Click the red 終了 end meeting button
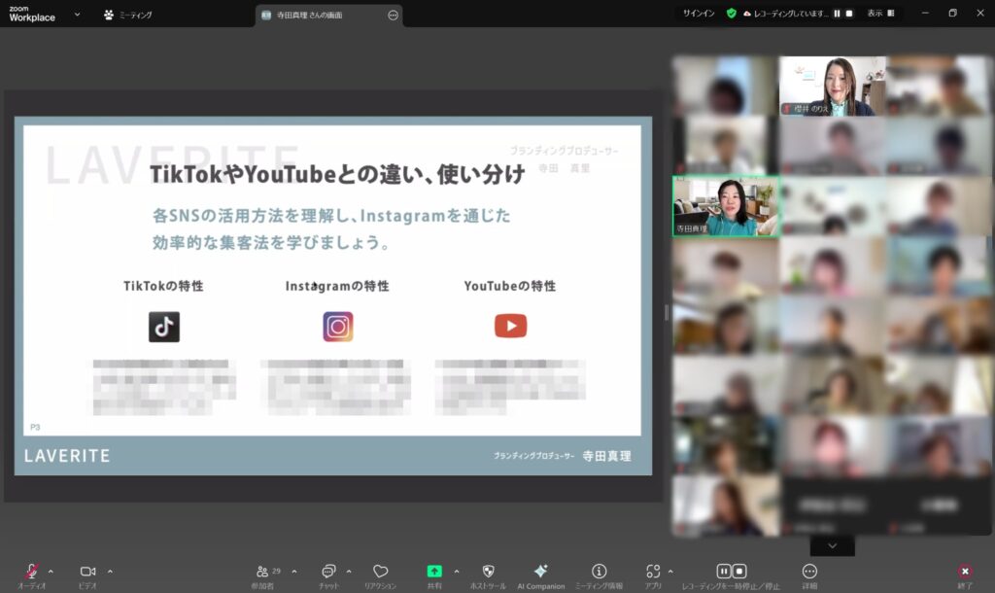 tap(965, 571)
